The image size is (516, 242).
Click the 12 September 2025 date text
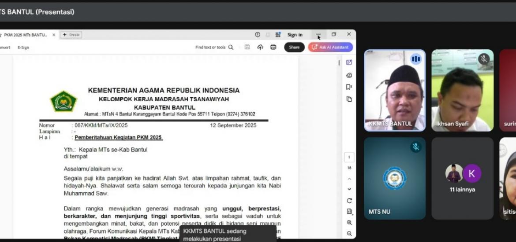[233, 125]
